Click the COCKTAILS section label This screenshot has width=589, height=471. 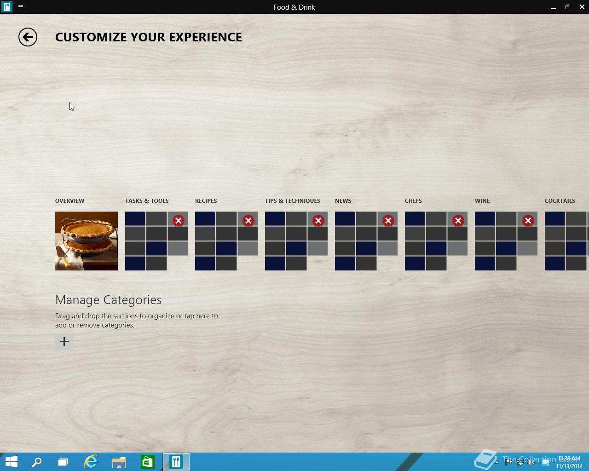[560, 201]
